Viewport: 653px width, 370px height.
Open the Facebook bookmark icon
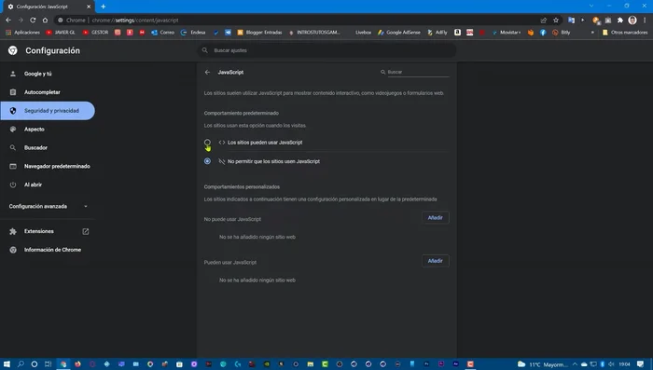click(543, 32)
